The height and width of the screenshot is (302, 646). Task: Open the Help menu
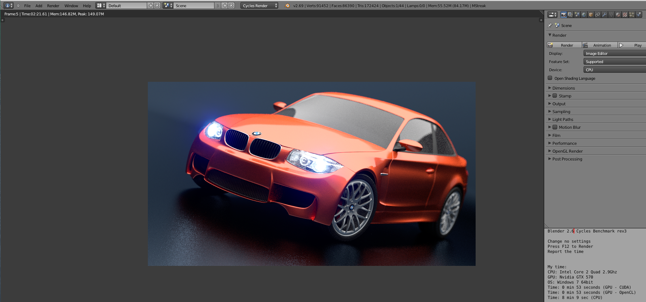(x=87, y=6)
